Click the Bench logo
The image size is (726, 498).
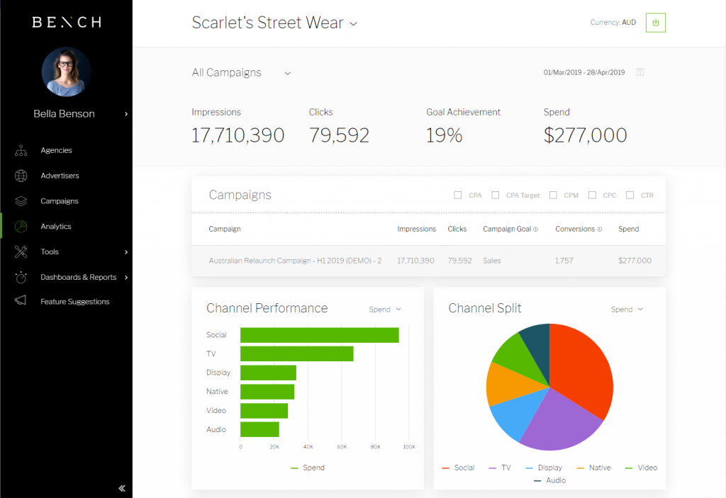click(x=67, y=22)
